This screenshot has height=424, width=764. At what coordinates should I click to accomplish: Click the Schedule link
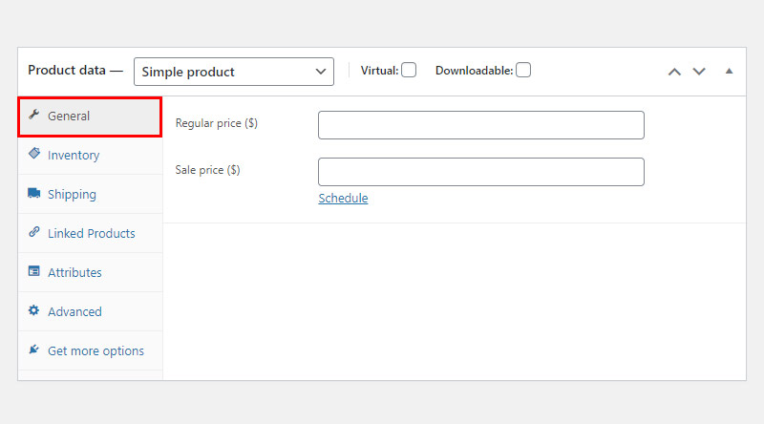[343, 199]
